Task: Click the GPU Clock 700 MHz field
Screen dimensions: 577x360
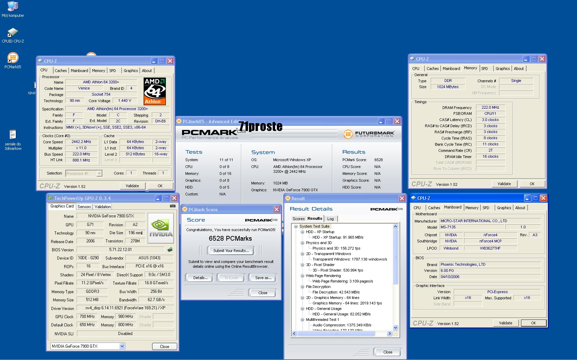Action: (x=87, y=316)
